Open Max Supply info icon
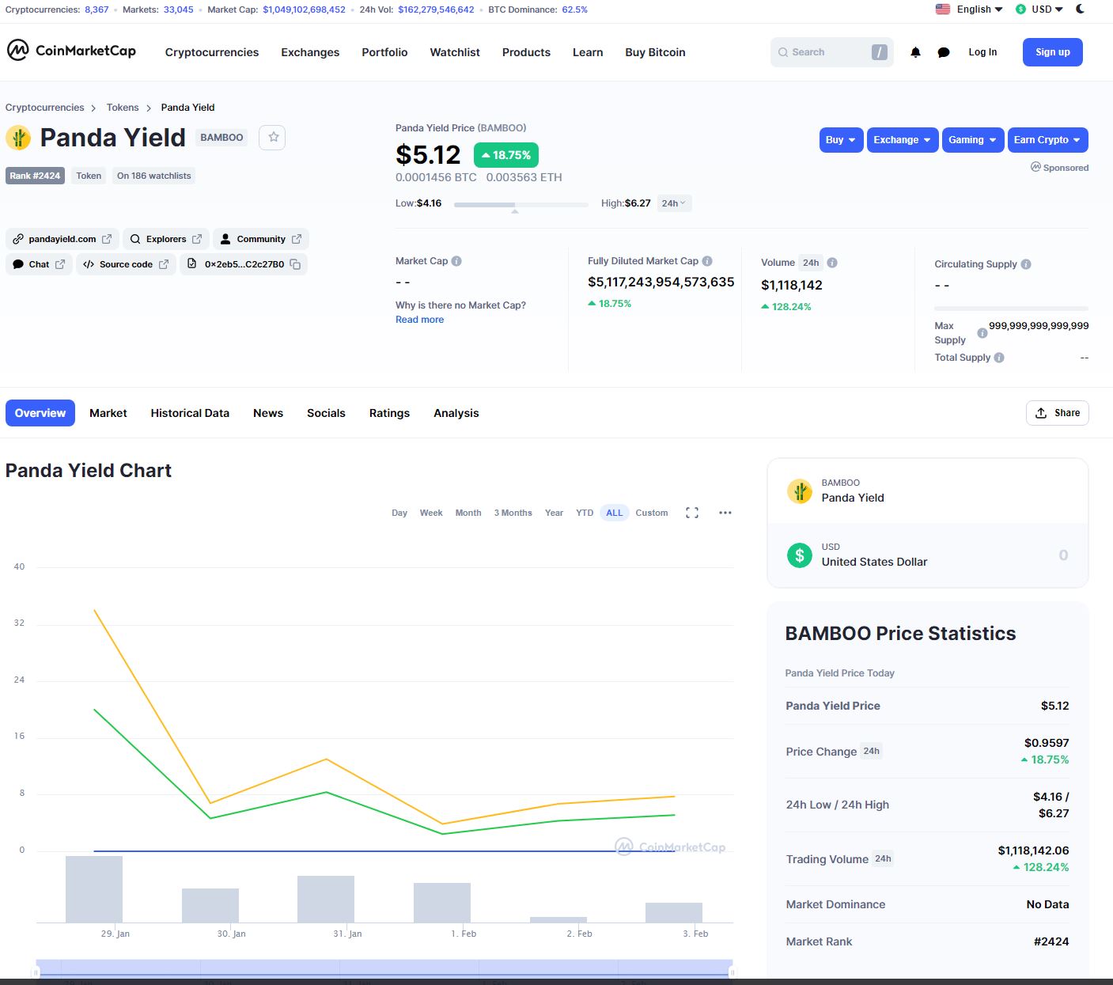The height and width of the screenshot is (985, 1113). pos(982,333)
